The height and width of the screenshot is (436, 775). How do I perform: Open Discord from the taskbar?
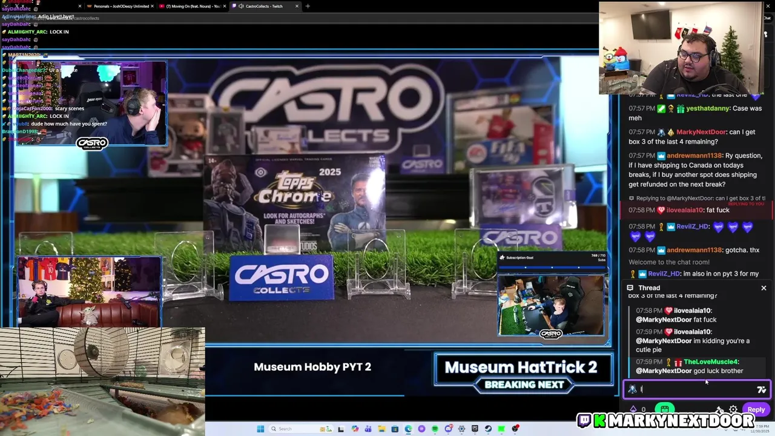coord(448,429)
